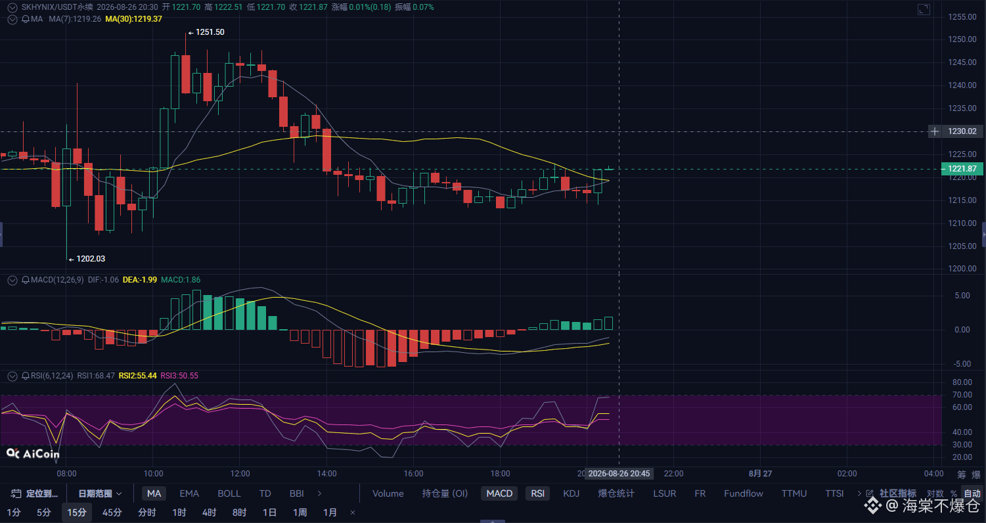Toggle the Volume sub-indicator
986x523 pixels.
point(388,493)
